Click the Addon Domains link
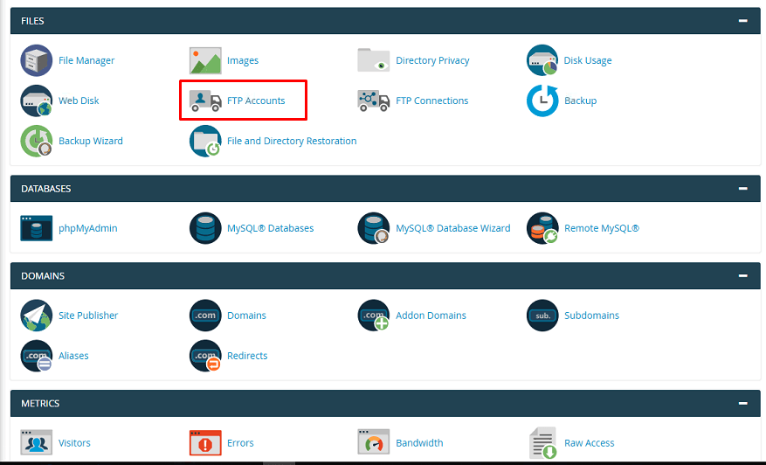This screenshot has height=465, width=766. 431,316
